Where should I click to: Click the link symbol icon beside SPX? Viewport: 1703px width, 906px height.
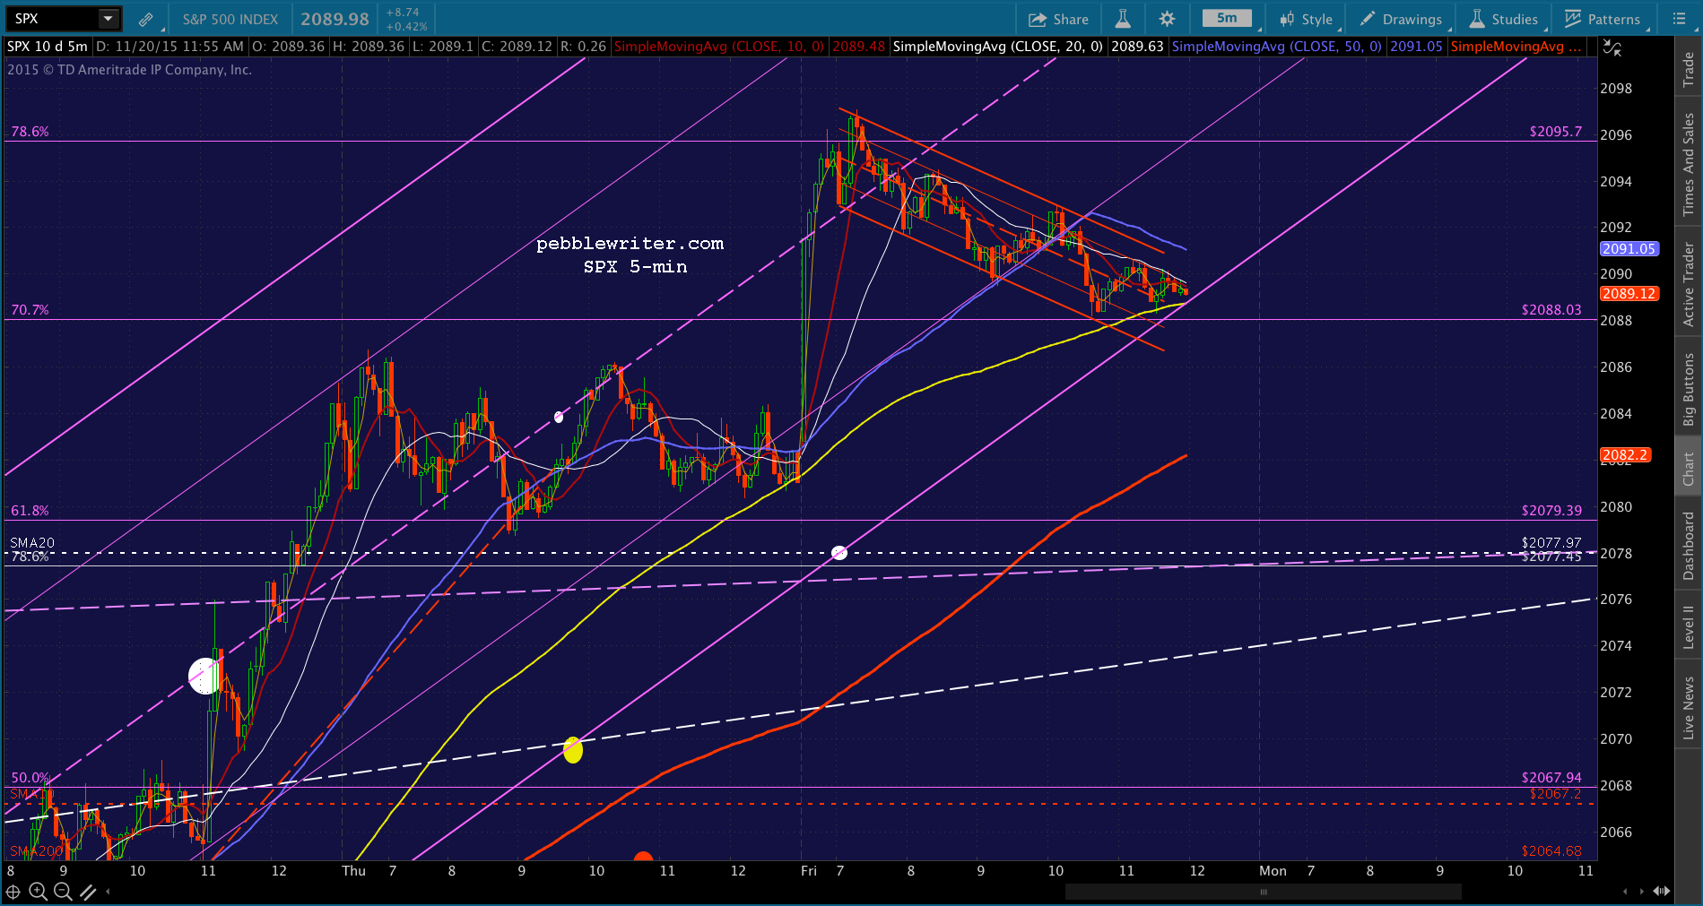145,19
